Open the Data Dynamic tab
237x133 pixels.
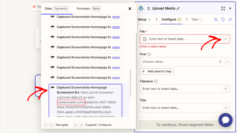pyautogui.click(x=57, y=9)
